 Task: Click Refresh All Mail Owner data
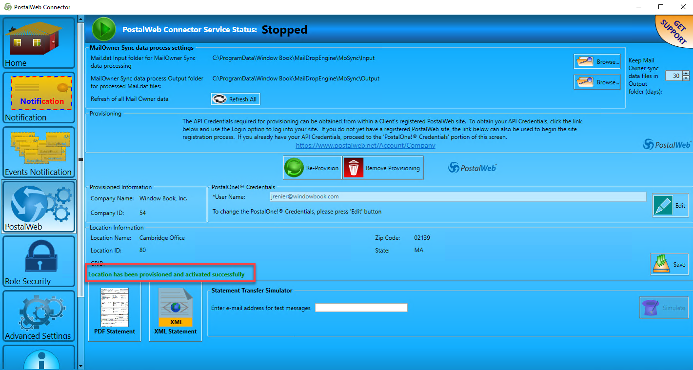235,99
